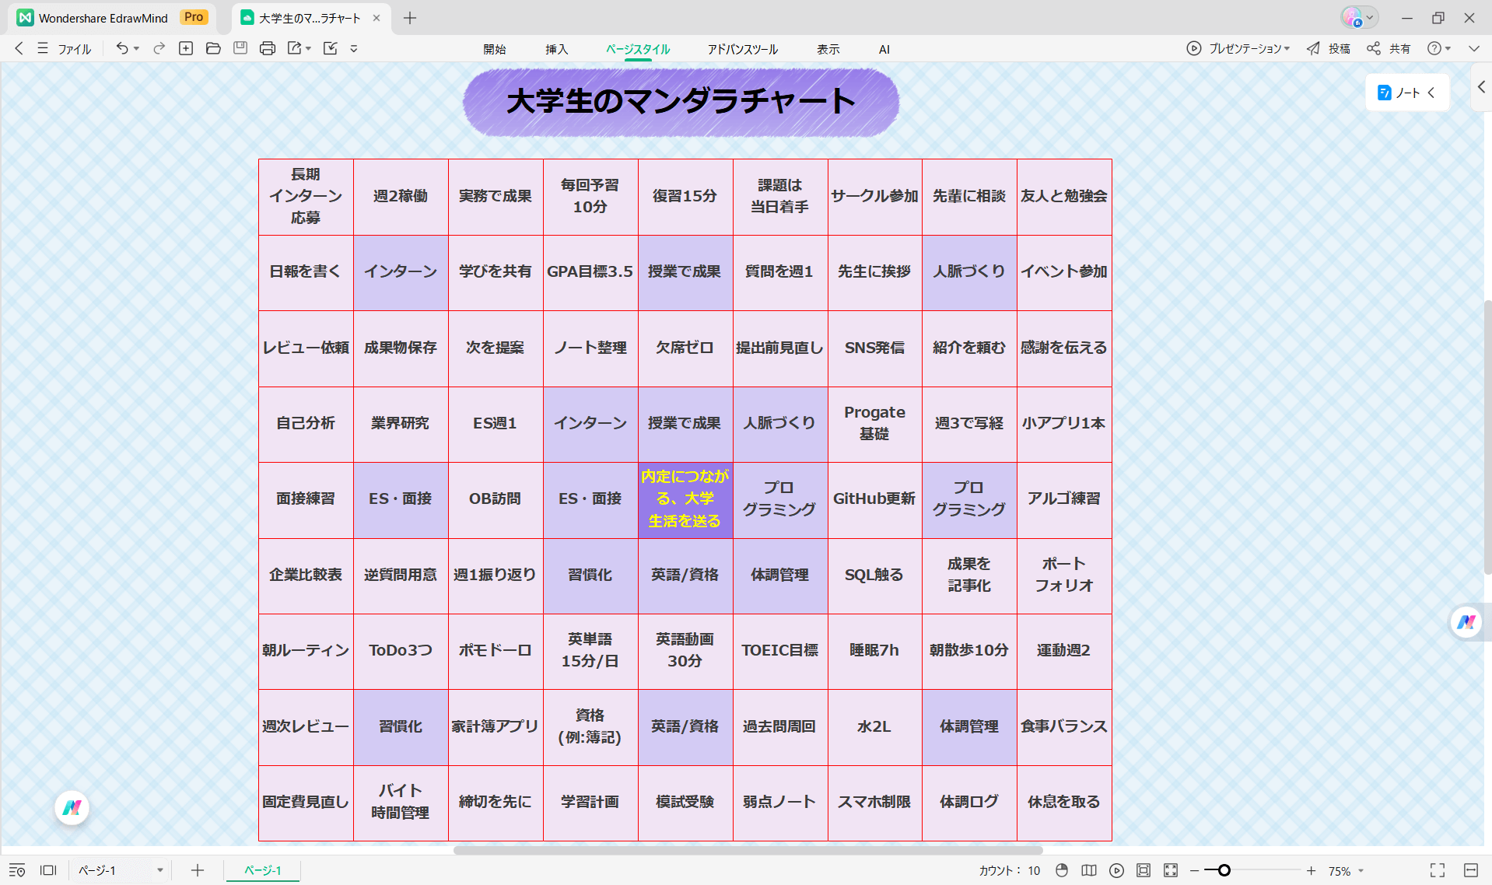This screenshot has height=885, width=1492.
Task: Switch to the 挿入 tab
Action: tap(556, 49)
